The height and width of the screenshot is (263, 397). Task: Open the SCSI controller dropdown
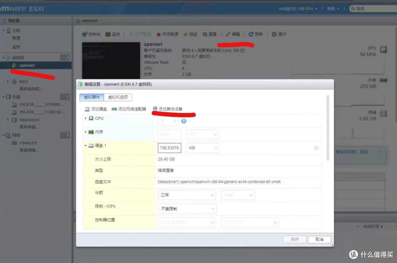click(187, 222)
